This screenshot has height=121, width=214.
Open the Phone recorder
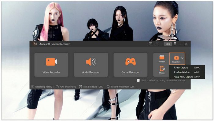[x=162, y=70]
